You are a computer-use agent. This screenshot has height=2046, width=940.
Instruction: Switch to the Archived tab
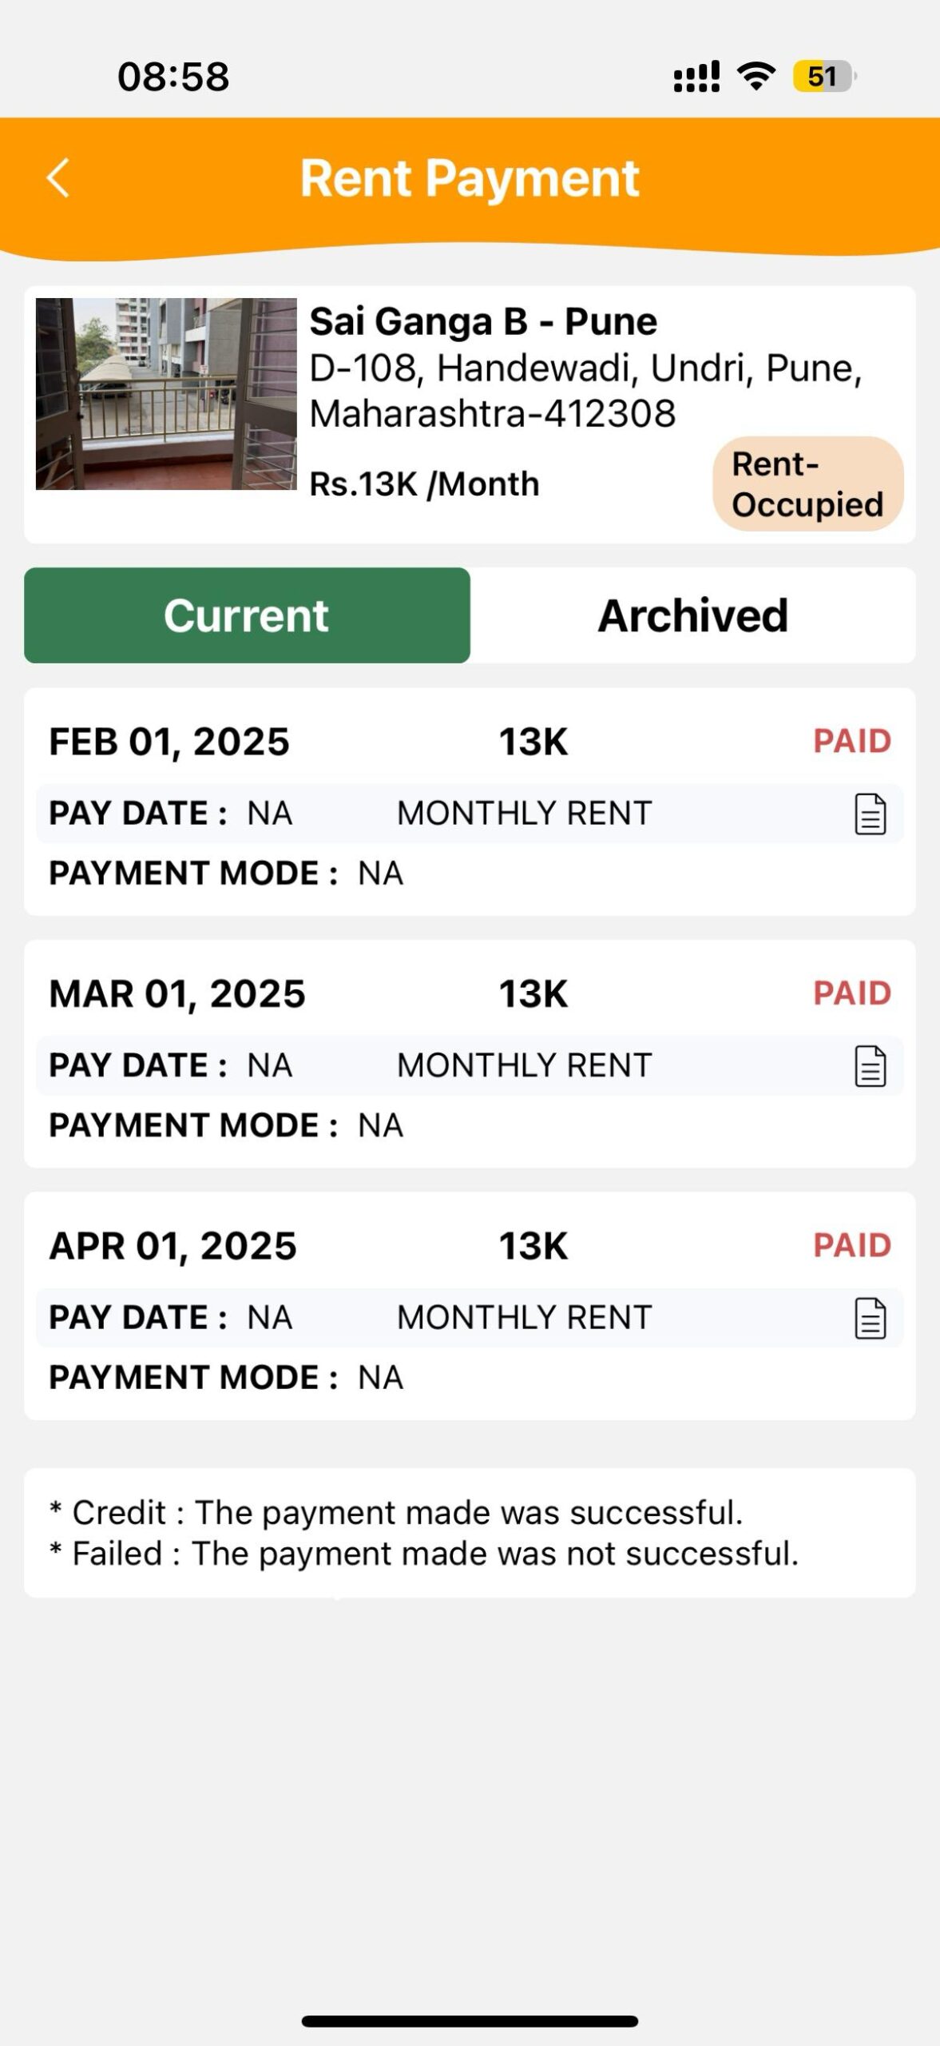pyautogui.click(x=692, y=615)
